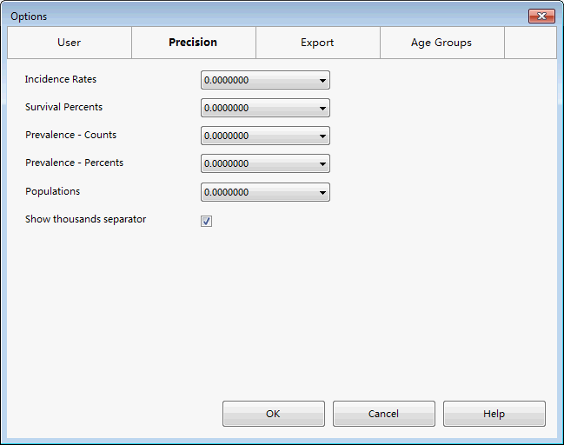564x445 pixels.
Task: Expand the Prevalence - Counts dropdown
Action: (265, 136)
